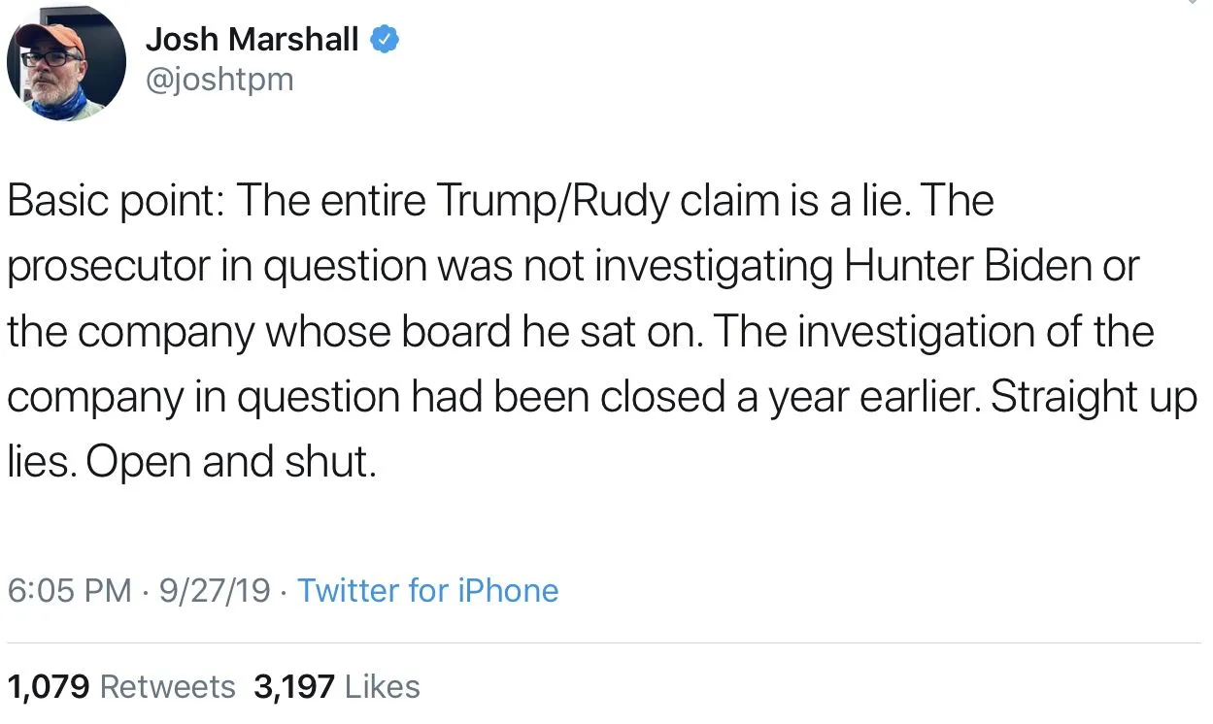Click the blue verified badge
Viewport: 1213px width, 724px height.
(385, 40)
